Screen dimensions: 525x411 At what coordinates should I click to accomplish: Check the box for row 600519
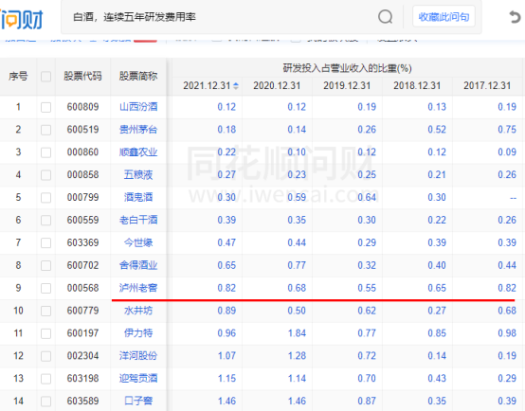point(45,130)
